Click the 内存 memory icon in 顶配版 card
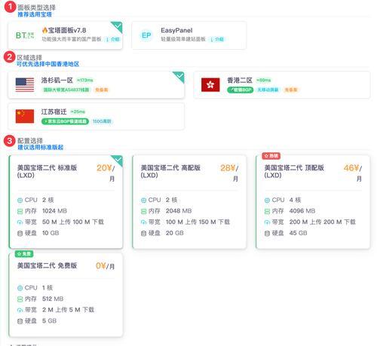 (267, 211)
